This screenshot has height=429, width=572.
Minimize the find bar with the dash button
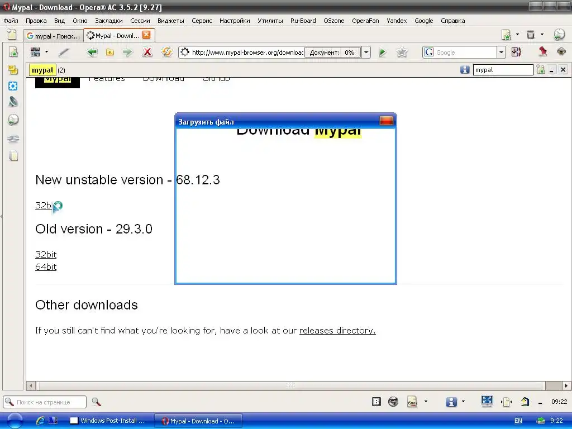[x=551, y=70]
